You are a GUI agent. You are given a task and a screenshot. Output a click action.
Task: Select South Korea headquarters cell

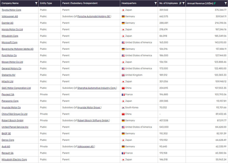coord(130,108)
